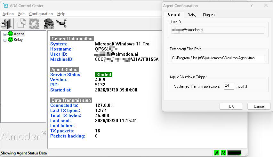This screenshot has width=273, height=157.
Task: Open the Configuration menu
Action: click(x=41, y=14)
